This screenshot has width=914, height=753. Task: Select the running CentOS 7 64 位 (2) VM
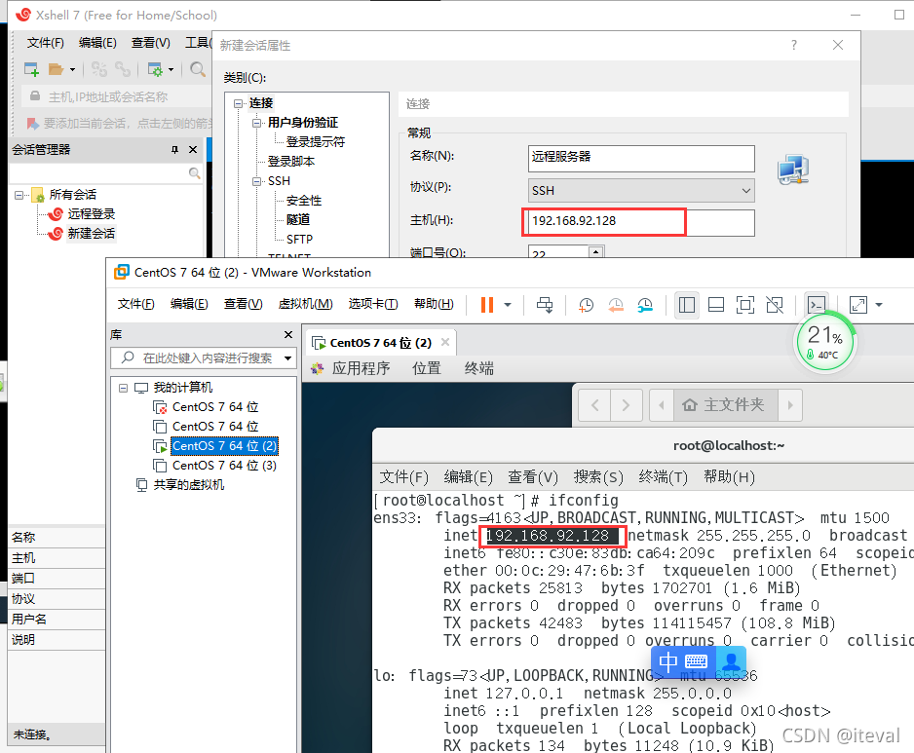(x=224, y=446)
